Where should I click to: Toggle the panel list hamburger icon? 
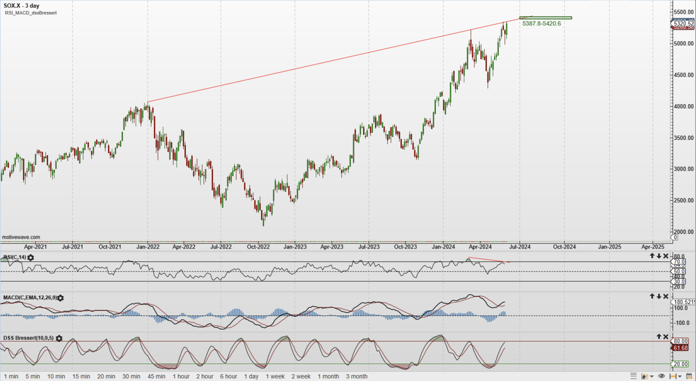pos(634,376)
